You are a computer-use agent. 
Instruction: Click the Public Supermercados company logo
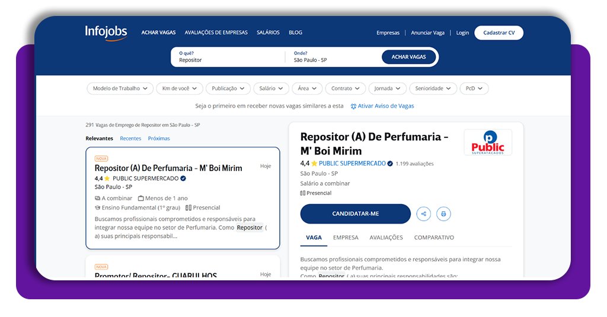pos(487,143)
